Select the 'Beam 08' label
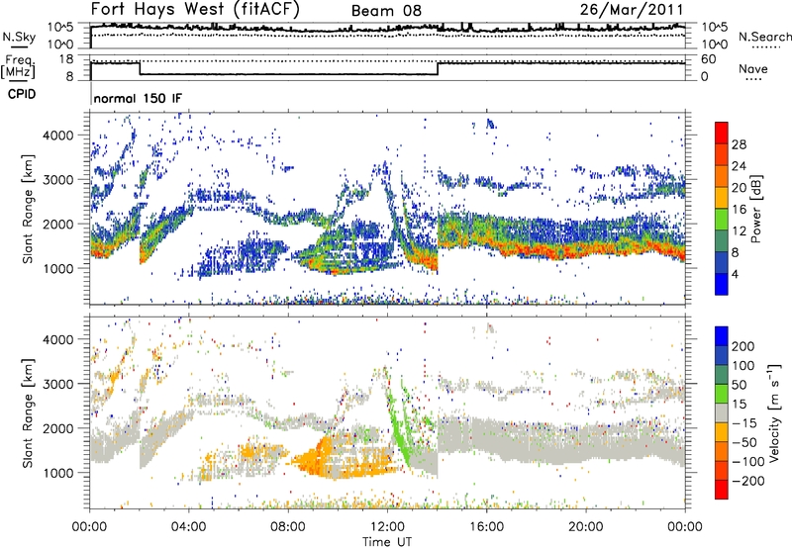792x548 pixels. [x=386, y=11]
